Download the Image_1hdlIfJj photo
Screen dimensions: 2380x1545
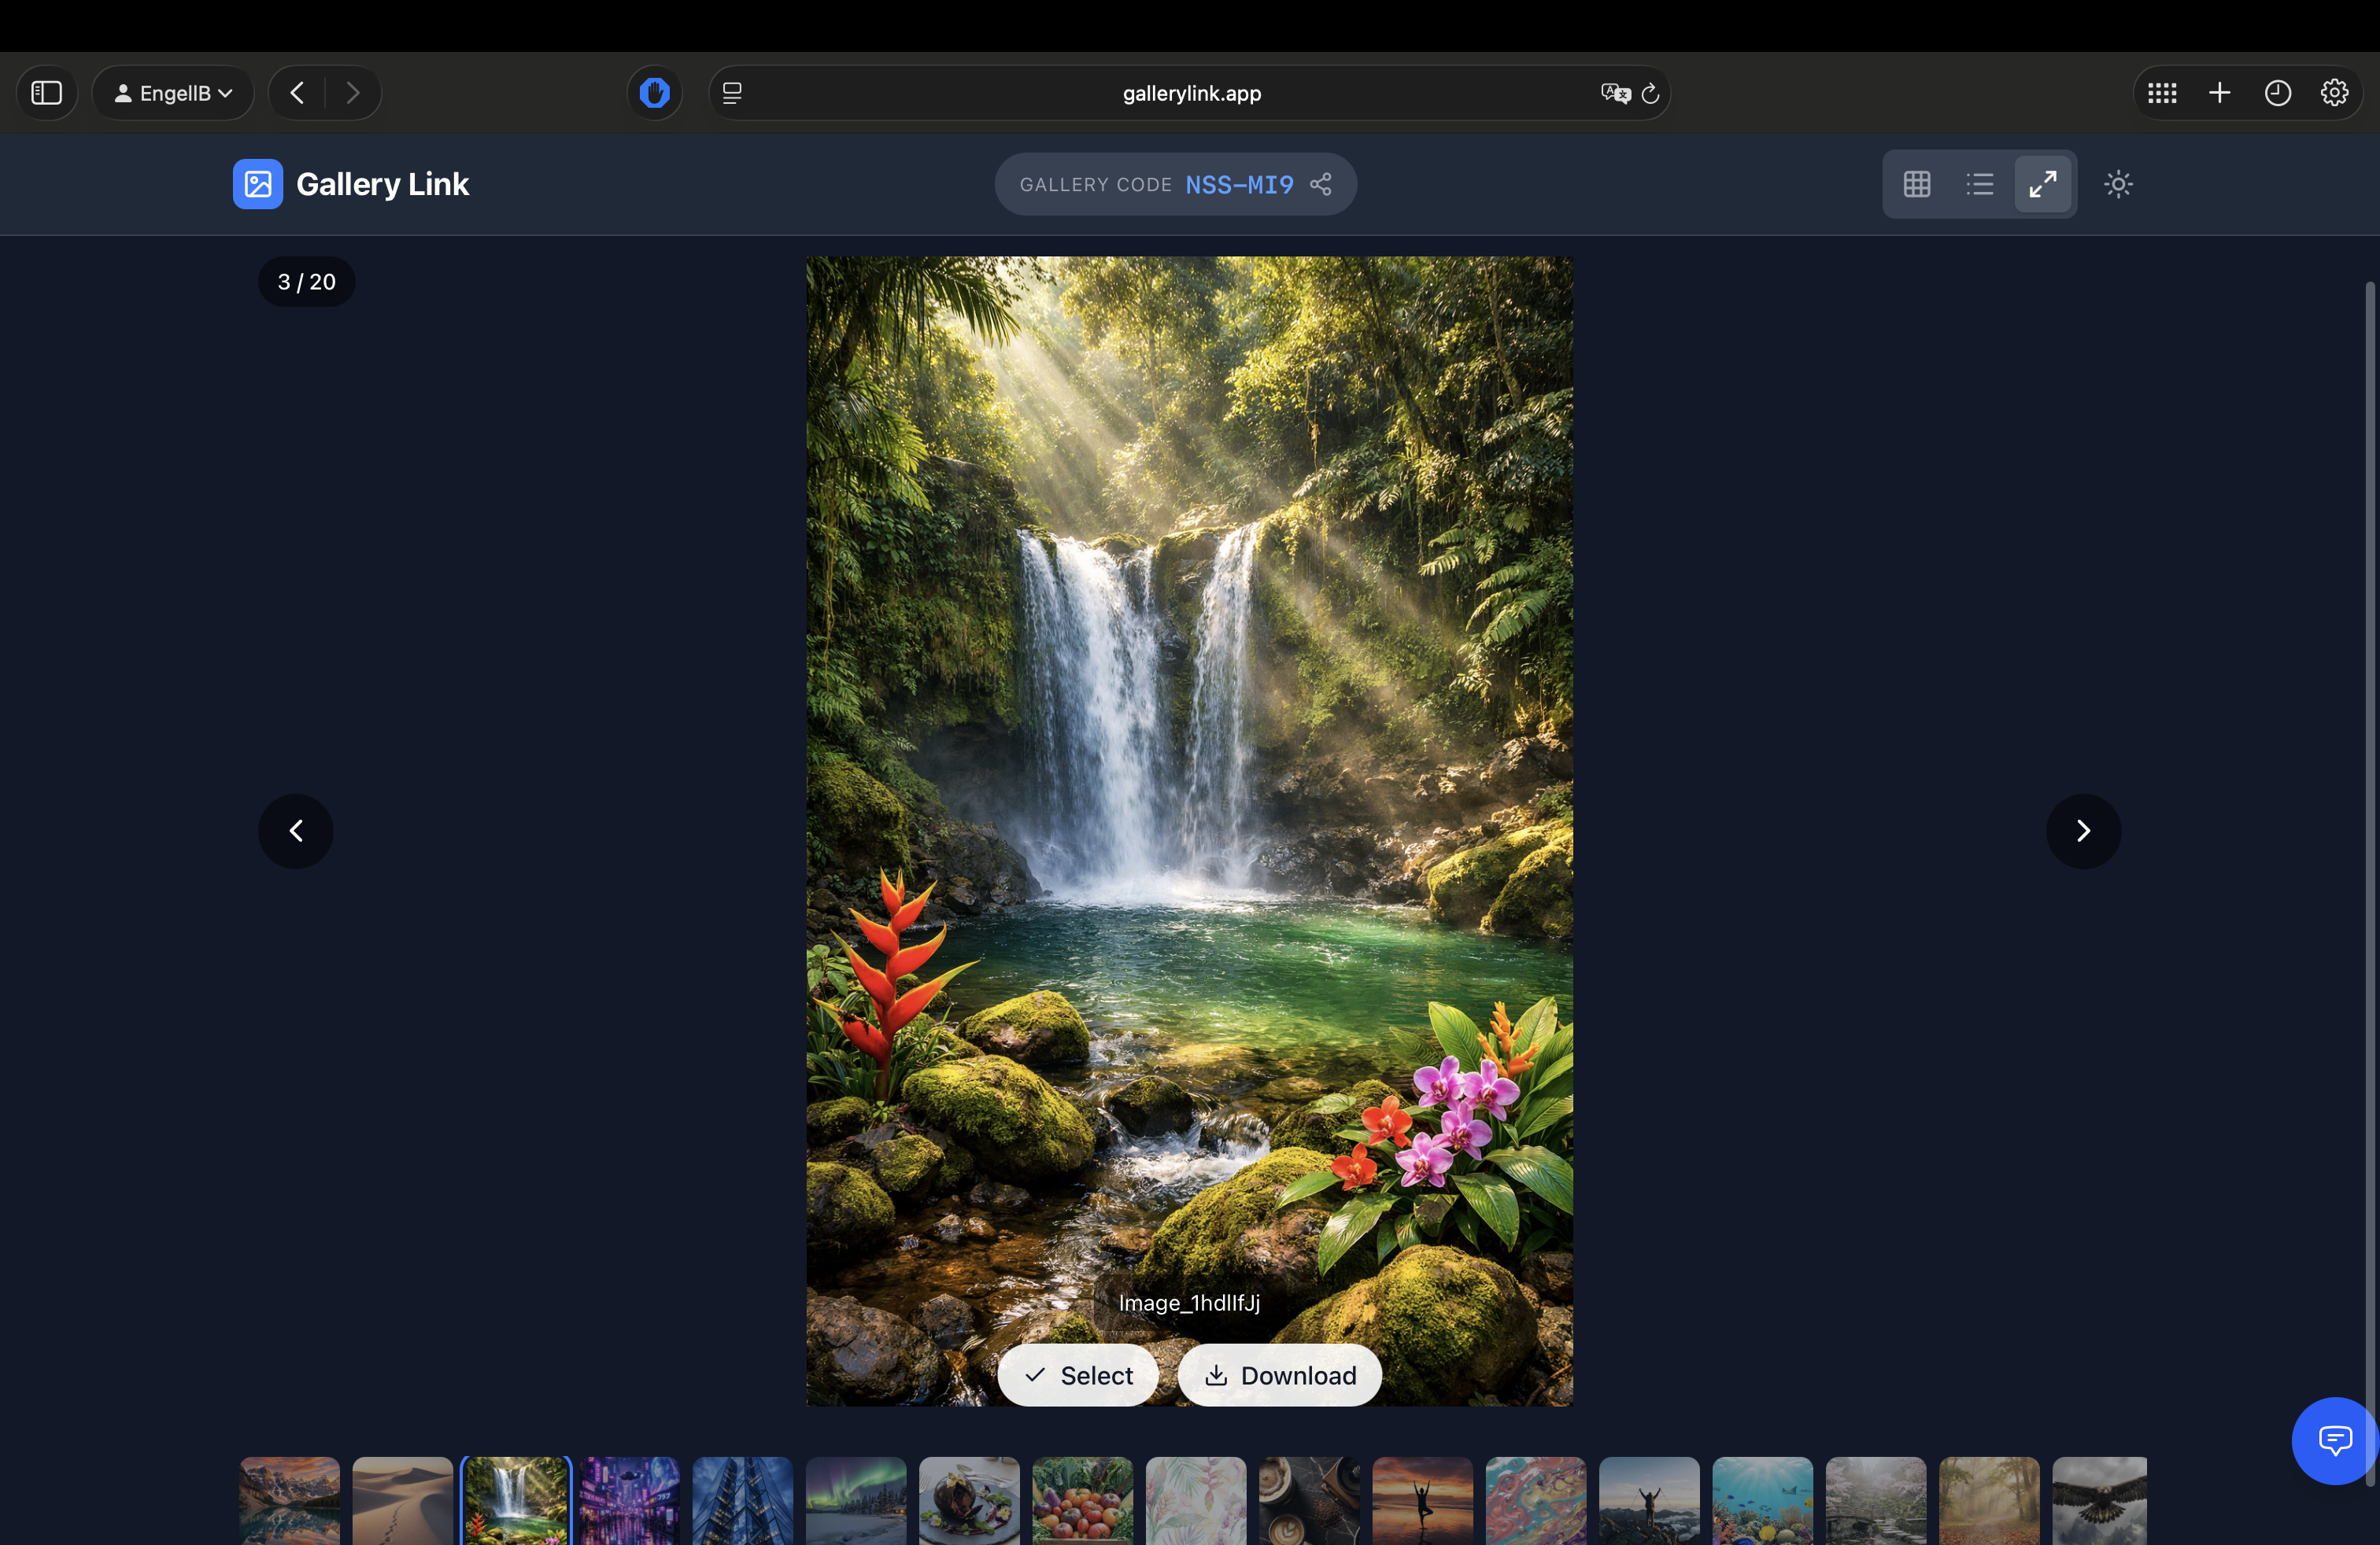pos(1279,1375)
